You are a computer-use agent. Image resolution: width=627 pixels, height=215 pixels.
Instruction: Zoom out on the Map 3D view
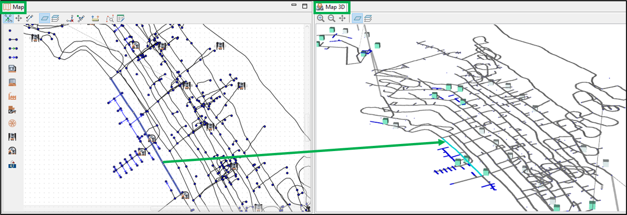(332, 18)
